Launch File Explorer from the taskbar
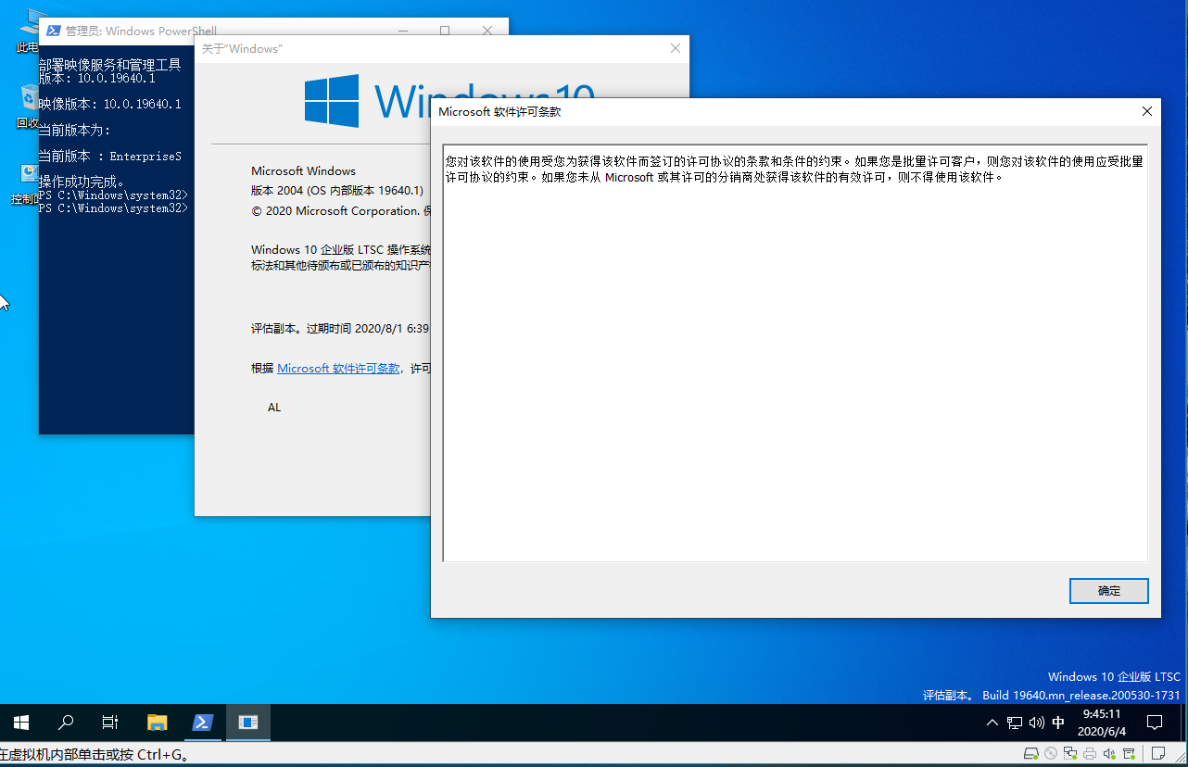This screenshot has width=1188, height=767. 158,723
